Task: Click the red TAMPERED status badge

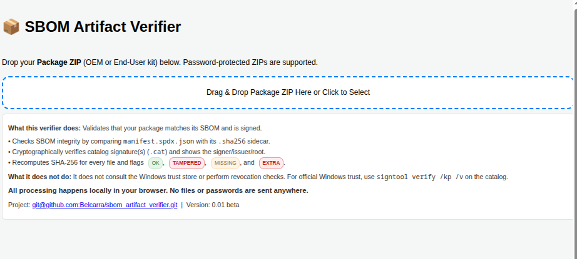Action: (x=186, y=163)
